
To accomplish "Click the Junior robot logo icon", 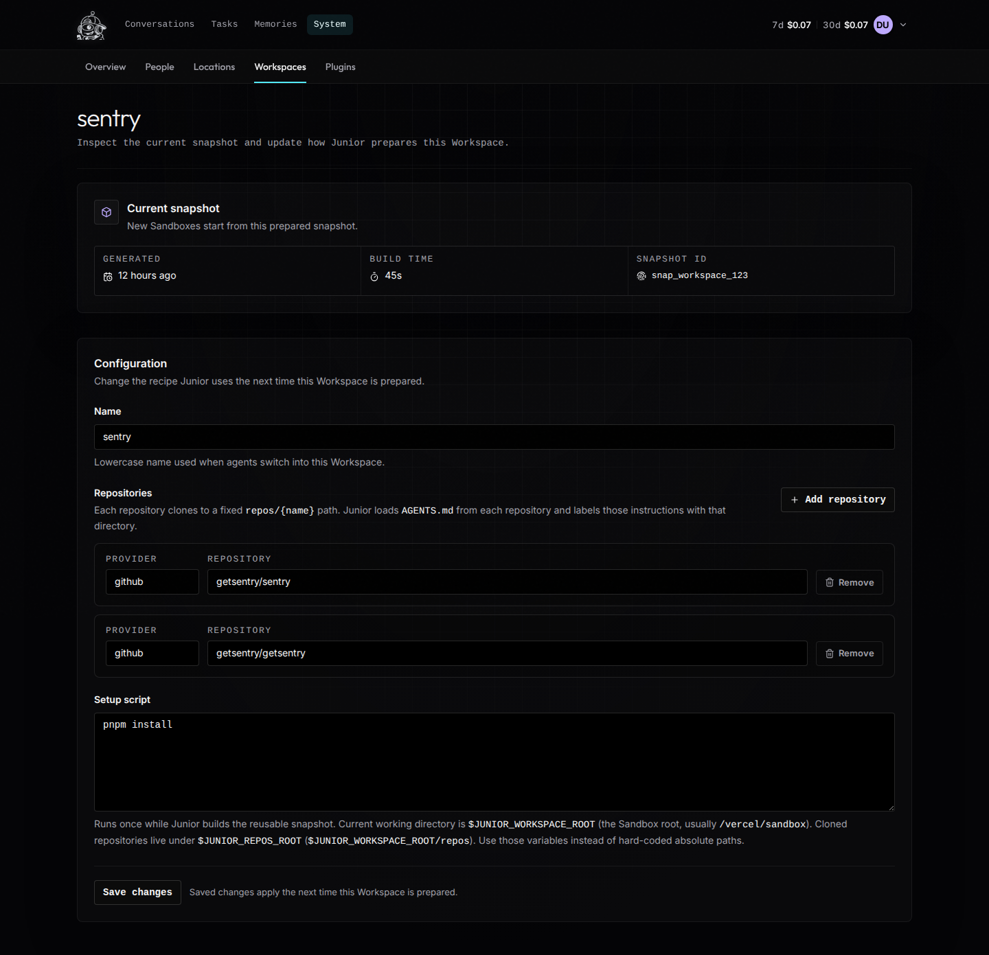I will point(91,25).
